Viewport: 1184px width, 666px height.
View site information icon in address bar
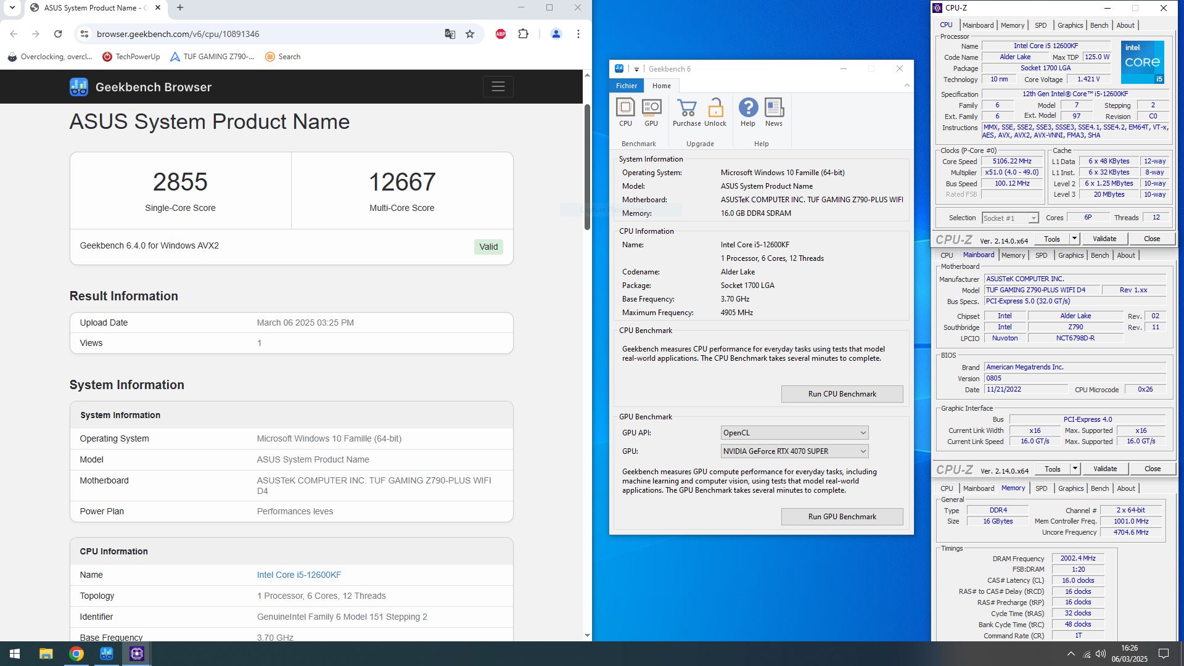pos(84,34)
